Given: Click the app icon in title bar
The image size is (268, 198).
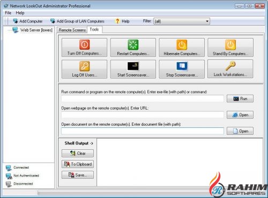Looking at the screenshot, I should coord(6,6).
